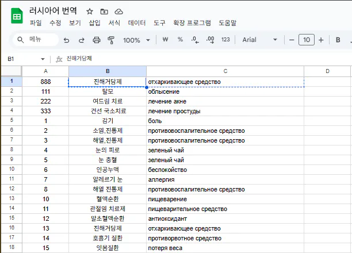Increase decimal places icon
Screen dimensions: 352x253
pyautogui.click(x=210, y=40)
